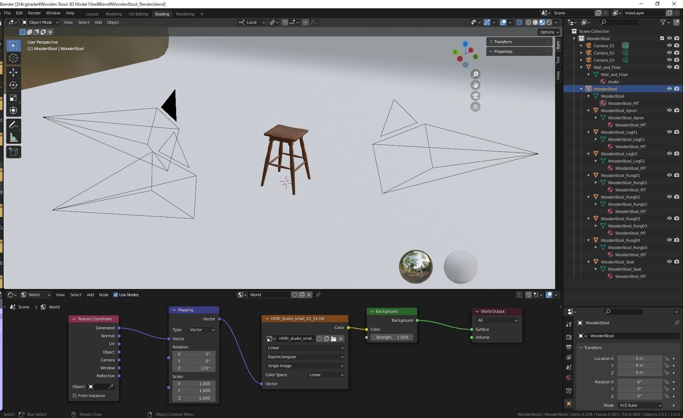Click object name field WoodenStool in properties
This screenshot has height=418, width=683.
633,336
